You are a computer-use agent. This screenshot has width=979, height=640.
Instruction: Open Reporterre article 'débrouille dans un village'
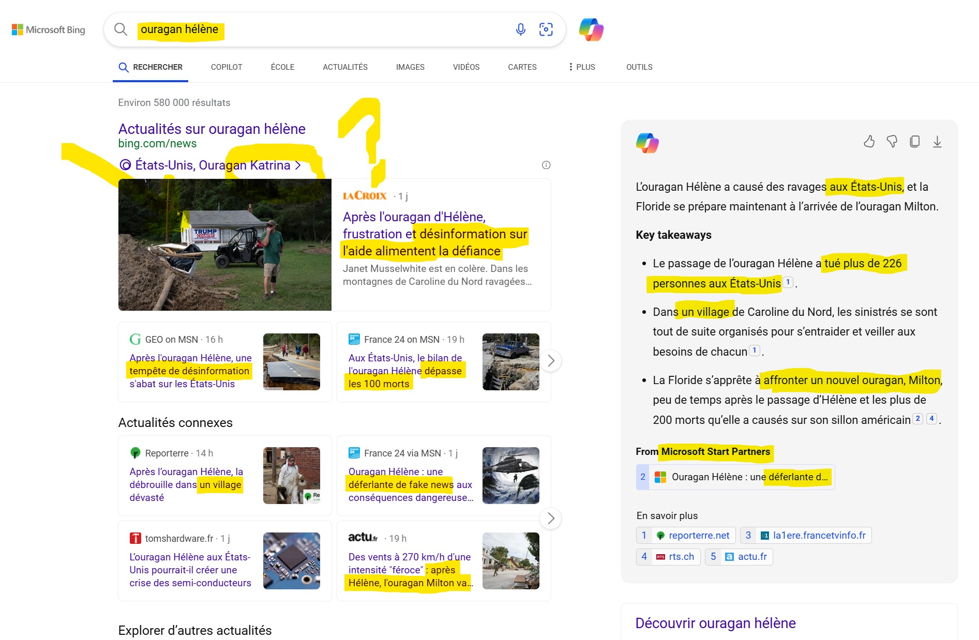coord(186,484)
